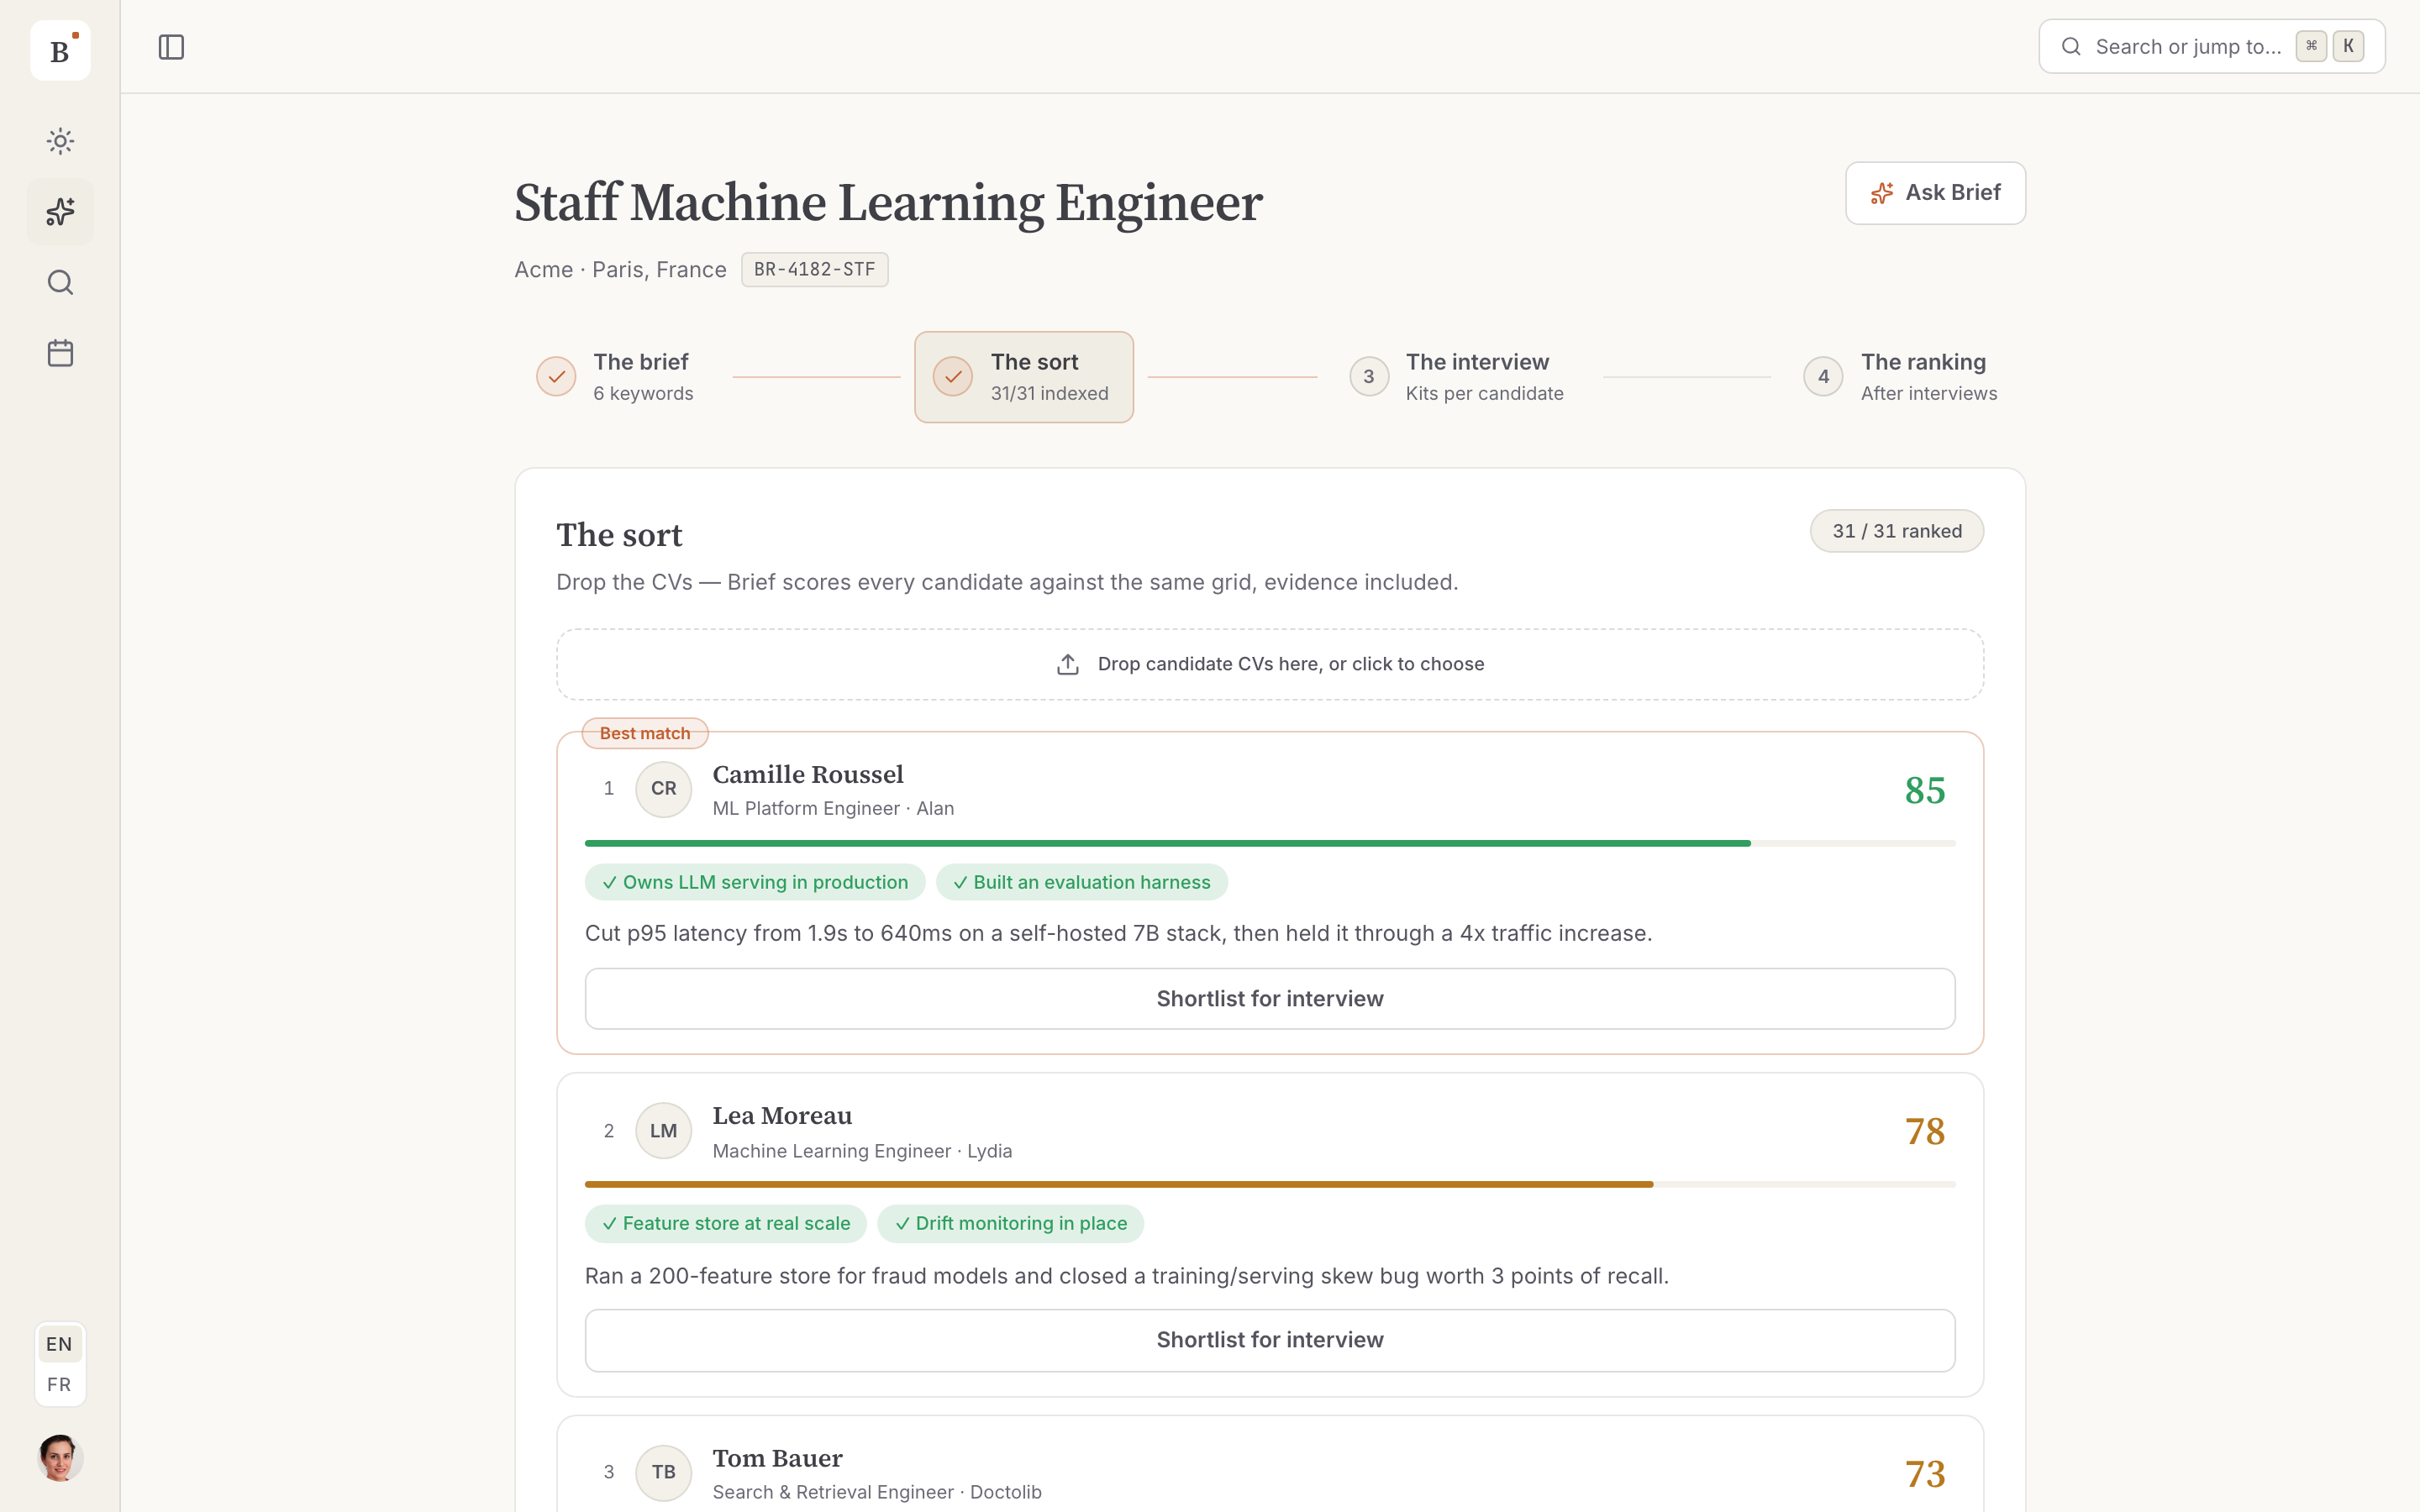Click the Search & Retrieval Engineer · Doctolib subtitle
Screen dimensions: 2420x1512
click(877, 1492)
